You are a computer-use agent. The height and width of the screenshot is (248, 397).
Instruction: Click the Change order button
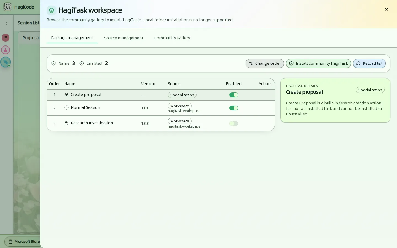tap(265, 63)
